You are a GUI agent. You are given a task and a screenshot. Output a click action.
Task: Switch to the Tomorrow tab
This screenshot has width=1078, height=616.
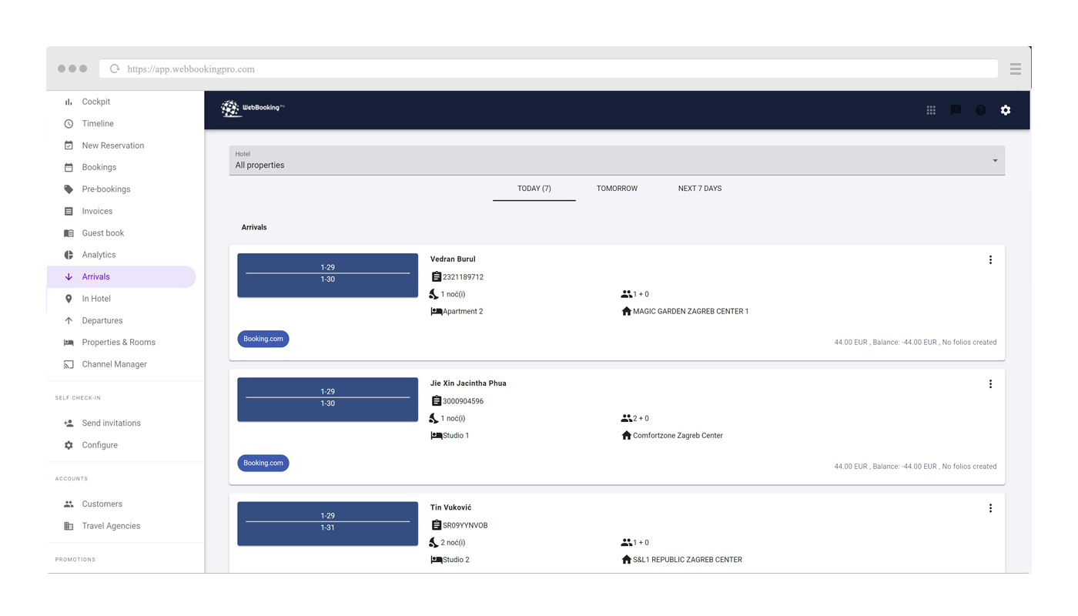tap(617, 189)
